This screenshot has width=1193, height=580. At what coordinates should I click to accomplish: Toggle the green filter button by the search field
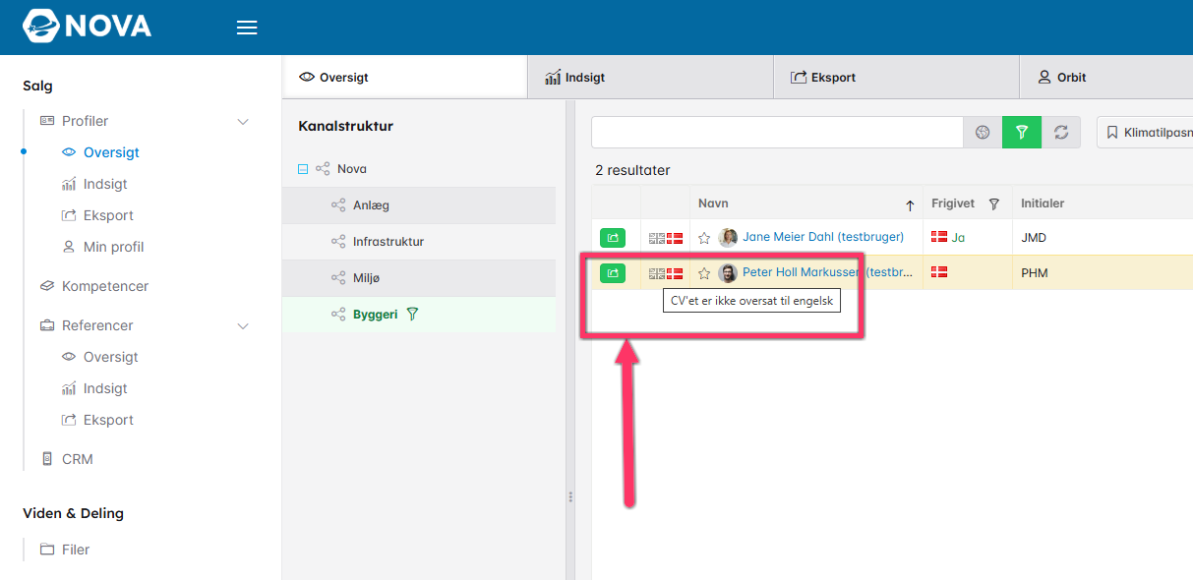pos(1022,132)
